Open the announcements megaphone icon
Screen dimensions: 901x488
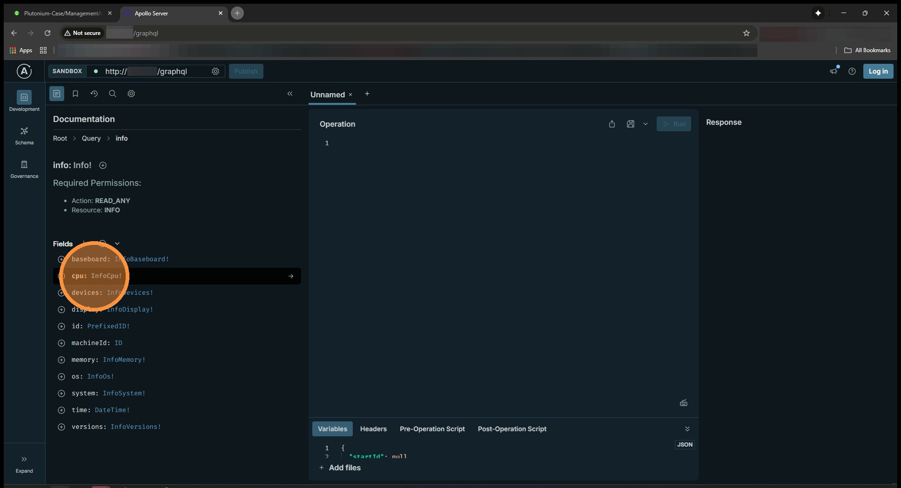(834, 71)
